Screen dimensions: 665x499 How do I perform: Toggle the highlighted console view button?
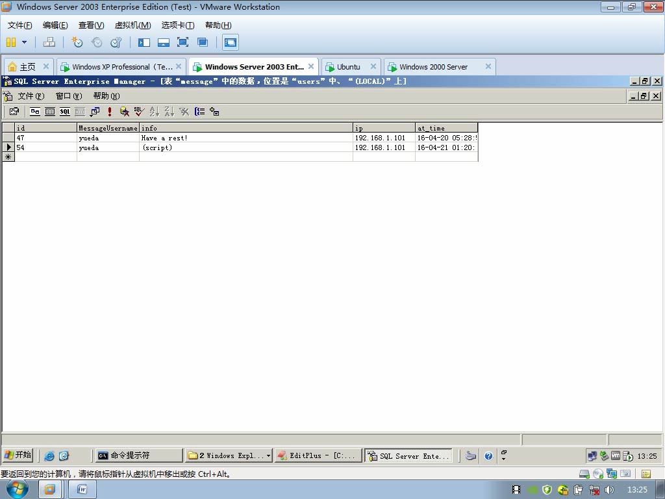click(231, 42)
